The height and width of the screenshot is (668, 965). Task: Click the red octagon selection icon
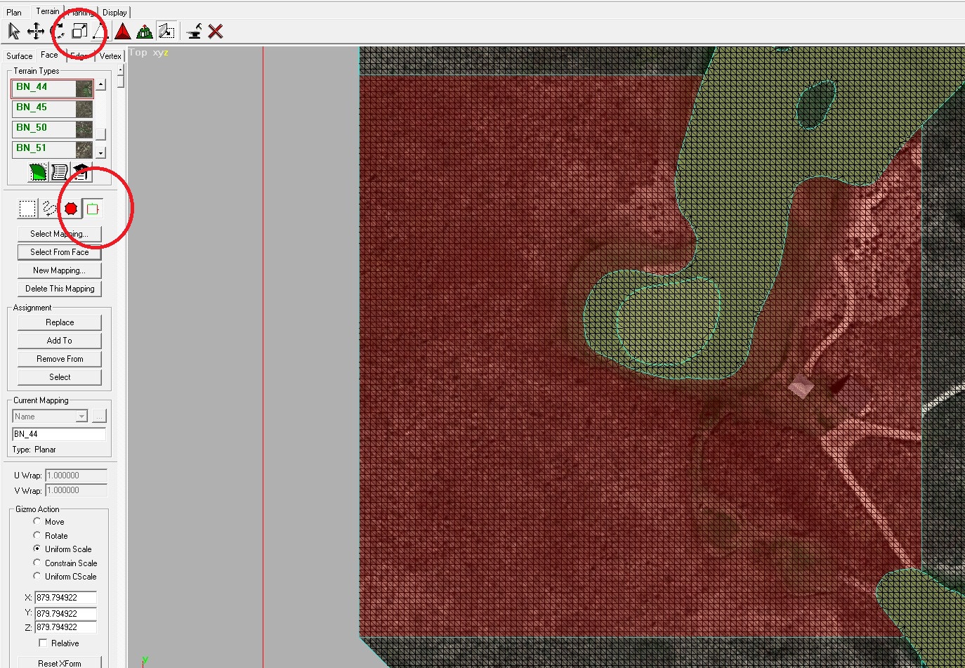coord(71,209)
